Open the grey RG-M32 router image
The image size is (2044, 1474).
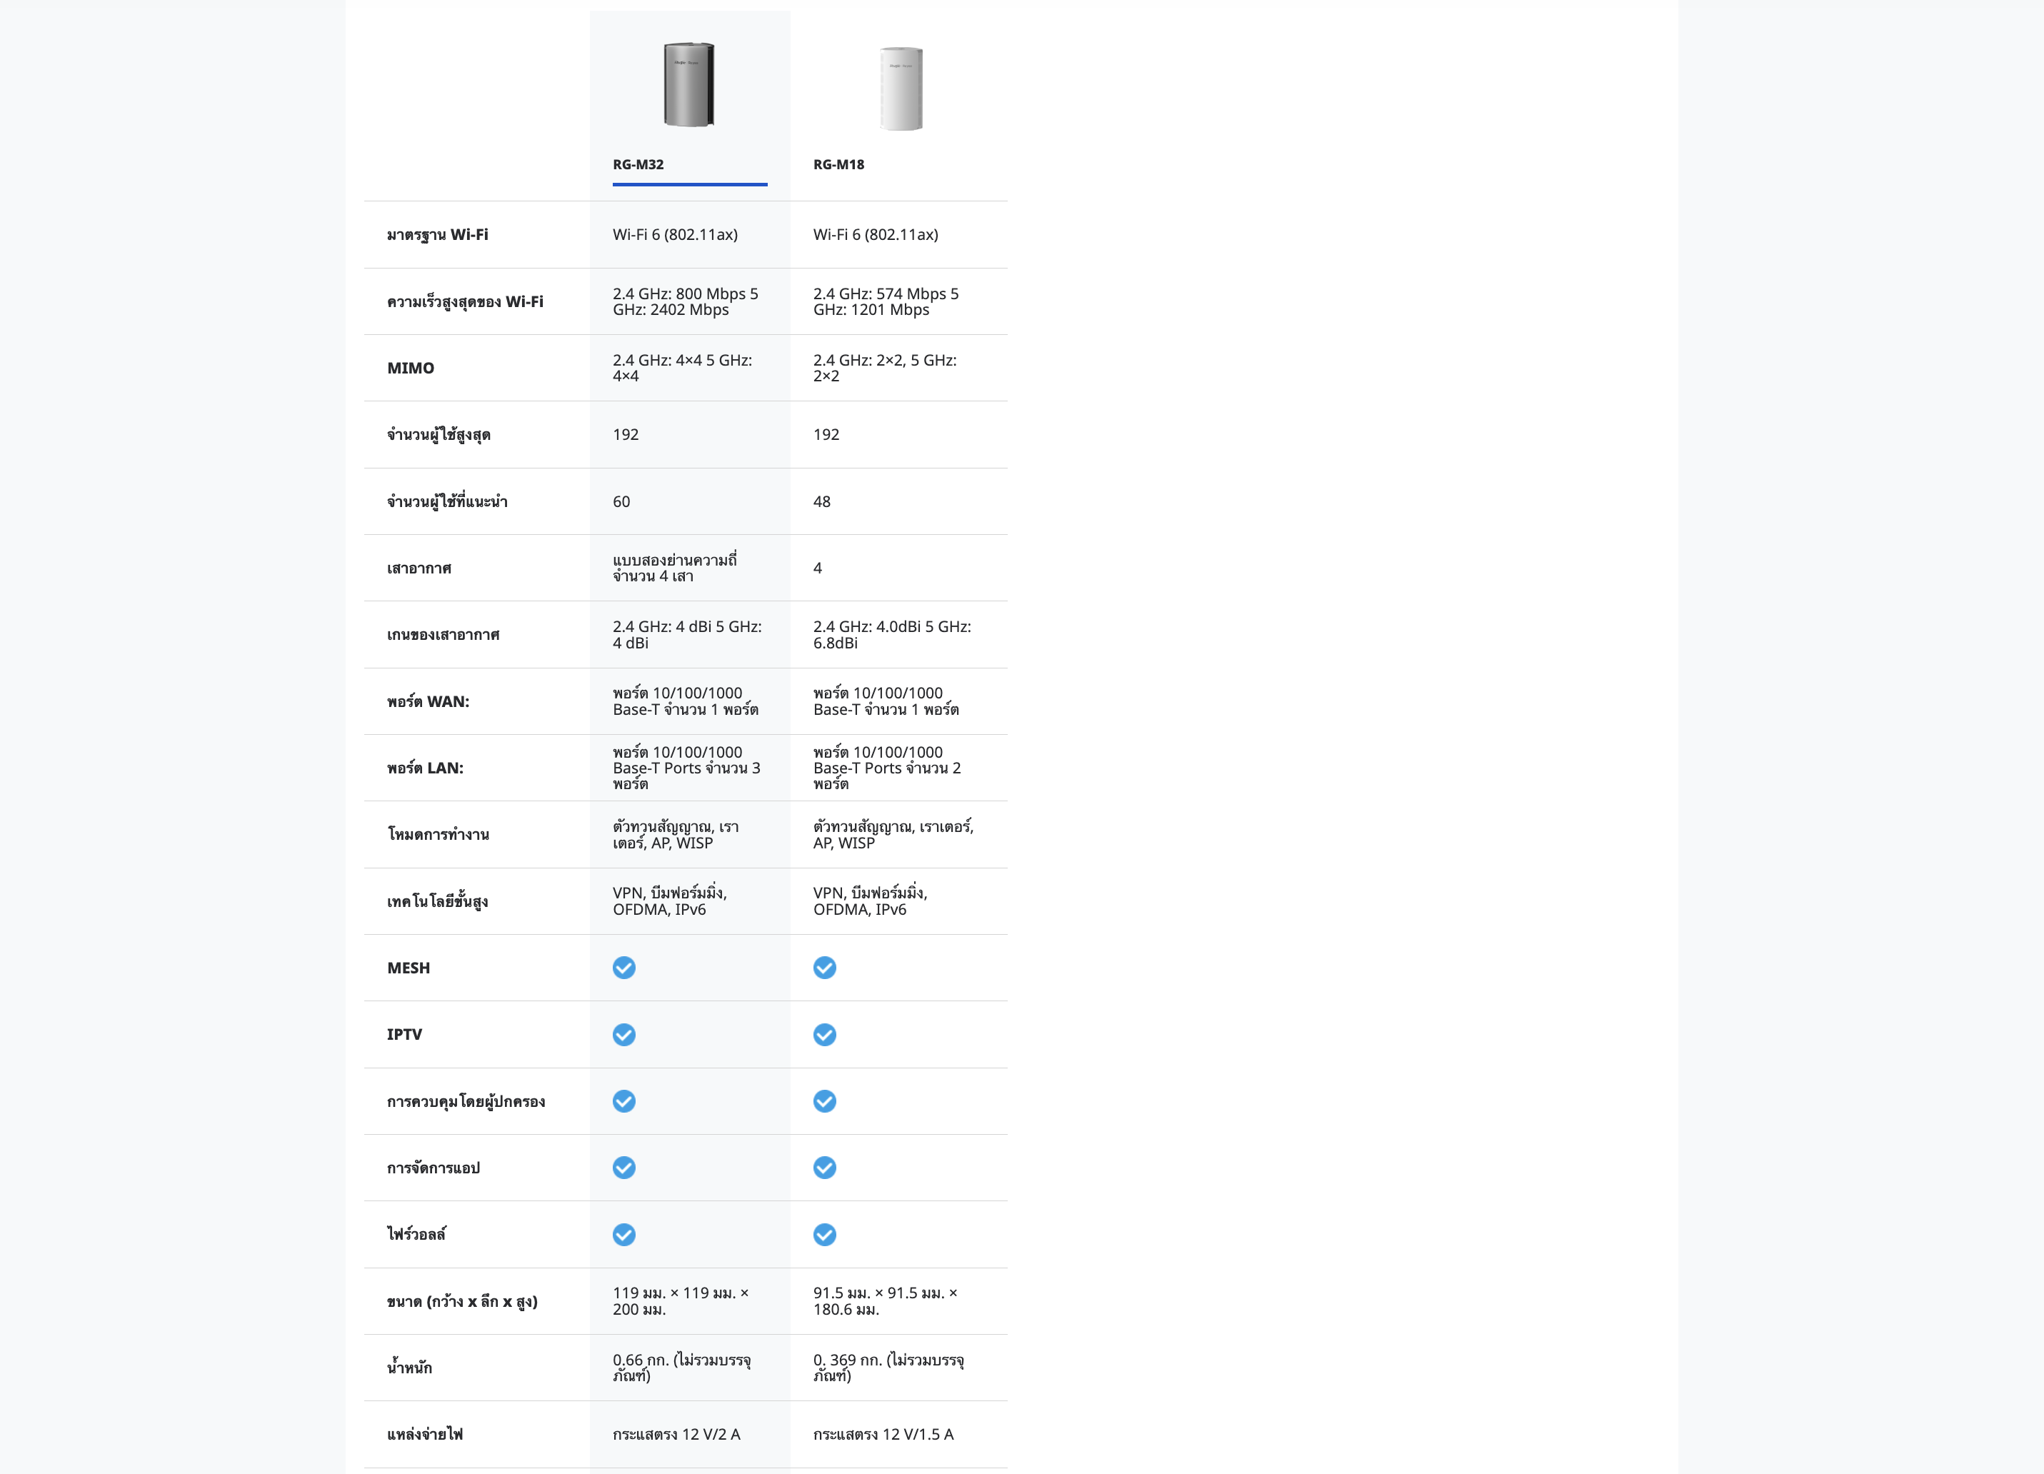pos(689,85)
